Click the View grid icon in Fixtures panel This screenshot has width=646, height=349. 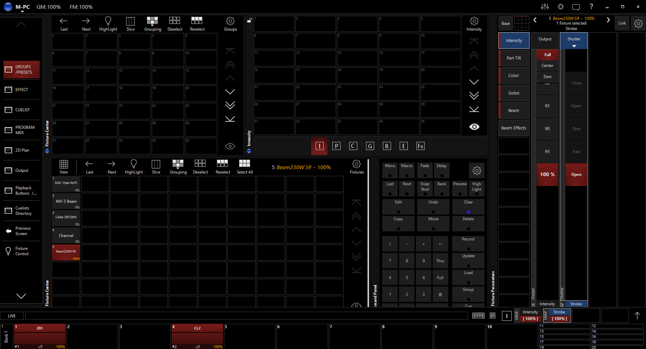pos(64,164)
